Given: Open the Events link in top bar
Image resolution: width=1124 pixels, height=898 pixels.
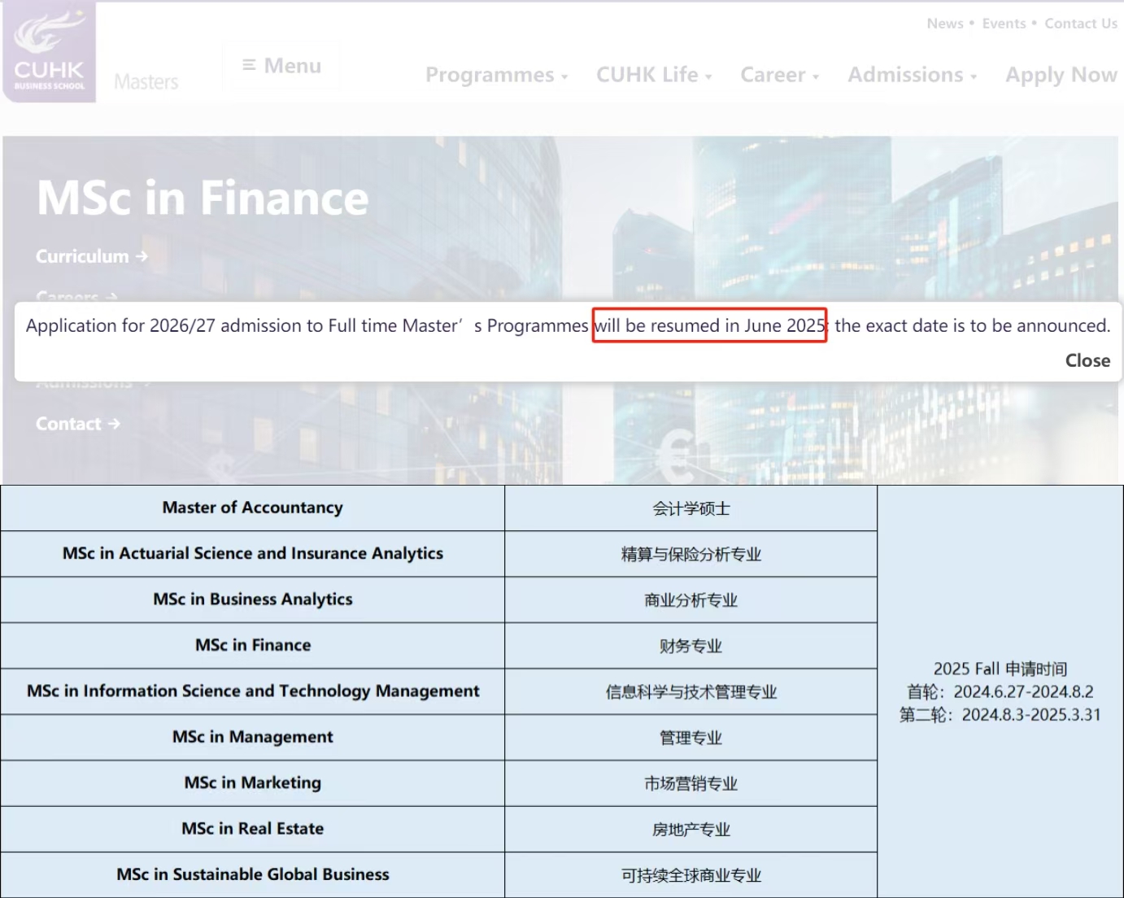Looking at the screenshot, I should [1004, 24].
